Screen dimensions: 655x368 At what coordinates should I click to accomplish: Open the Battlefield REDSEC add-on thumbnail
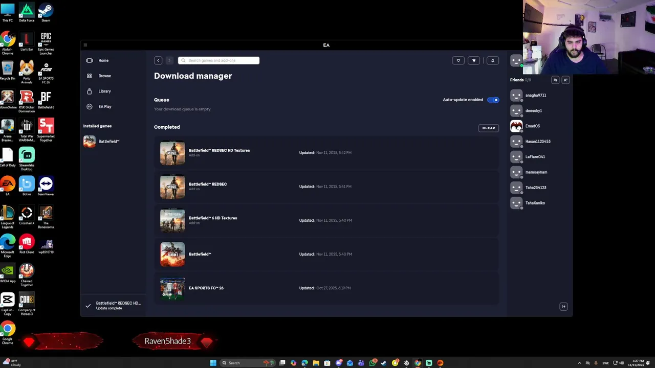click(x=172, y=186)
